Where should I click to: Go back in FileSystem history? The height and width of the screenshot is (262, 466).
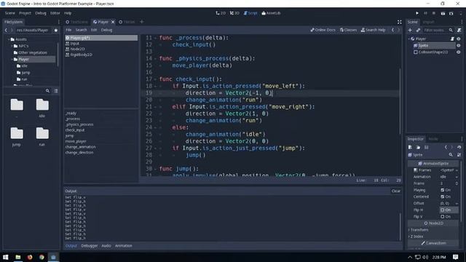coord(6,31)
